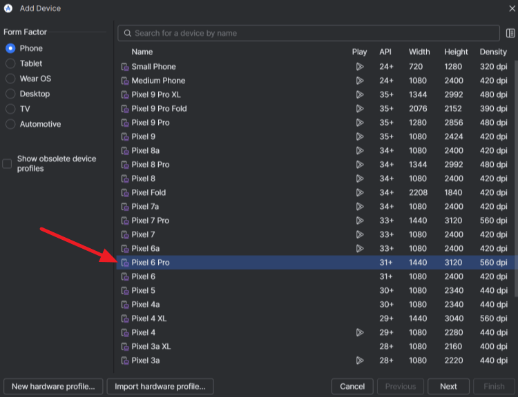
Task: Sort devices by Name column header
Action: 142,52
